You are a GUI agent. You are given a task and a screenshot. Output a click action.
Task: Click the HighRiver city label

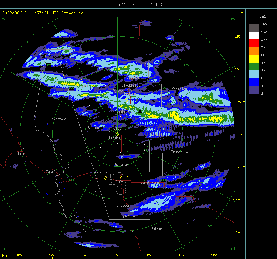(128, 217)
